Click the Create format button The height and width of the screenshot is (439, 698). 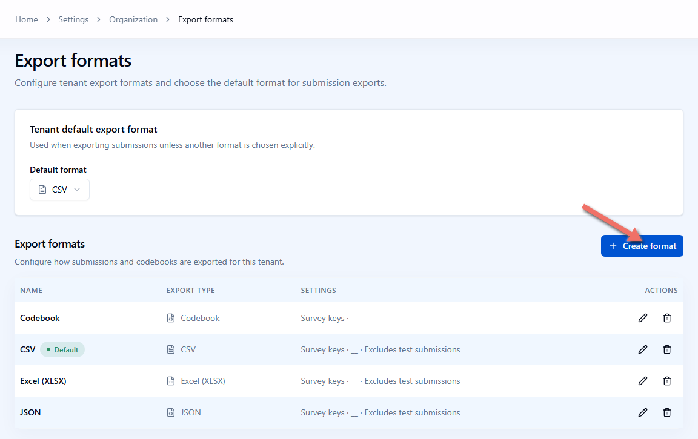tap(642, 246)
